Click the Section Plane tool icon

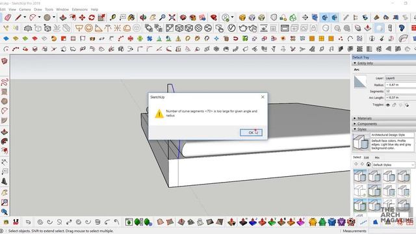tap(305, 18)
